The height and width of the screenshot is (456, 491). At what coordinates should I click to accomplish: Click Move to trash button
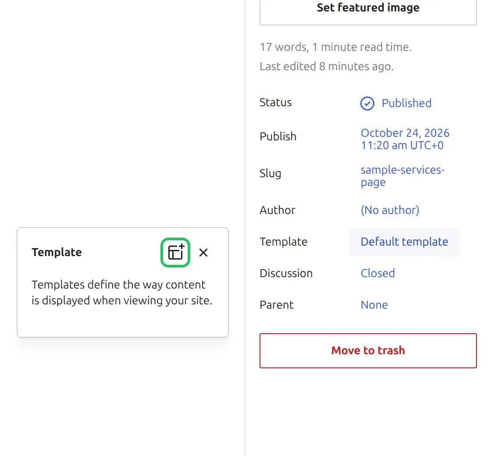tap(368, 350)
